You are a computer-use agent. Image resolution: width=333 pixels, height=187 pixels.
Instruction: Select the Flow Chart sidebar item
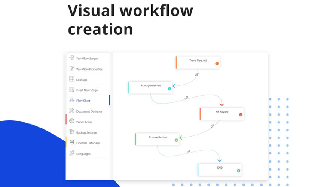[x=88, y=100]
